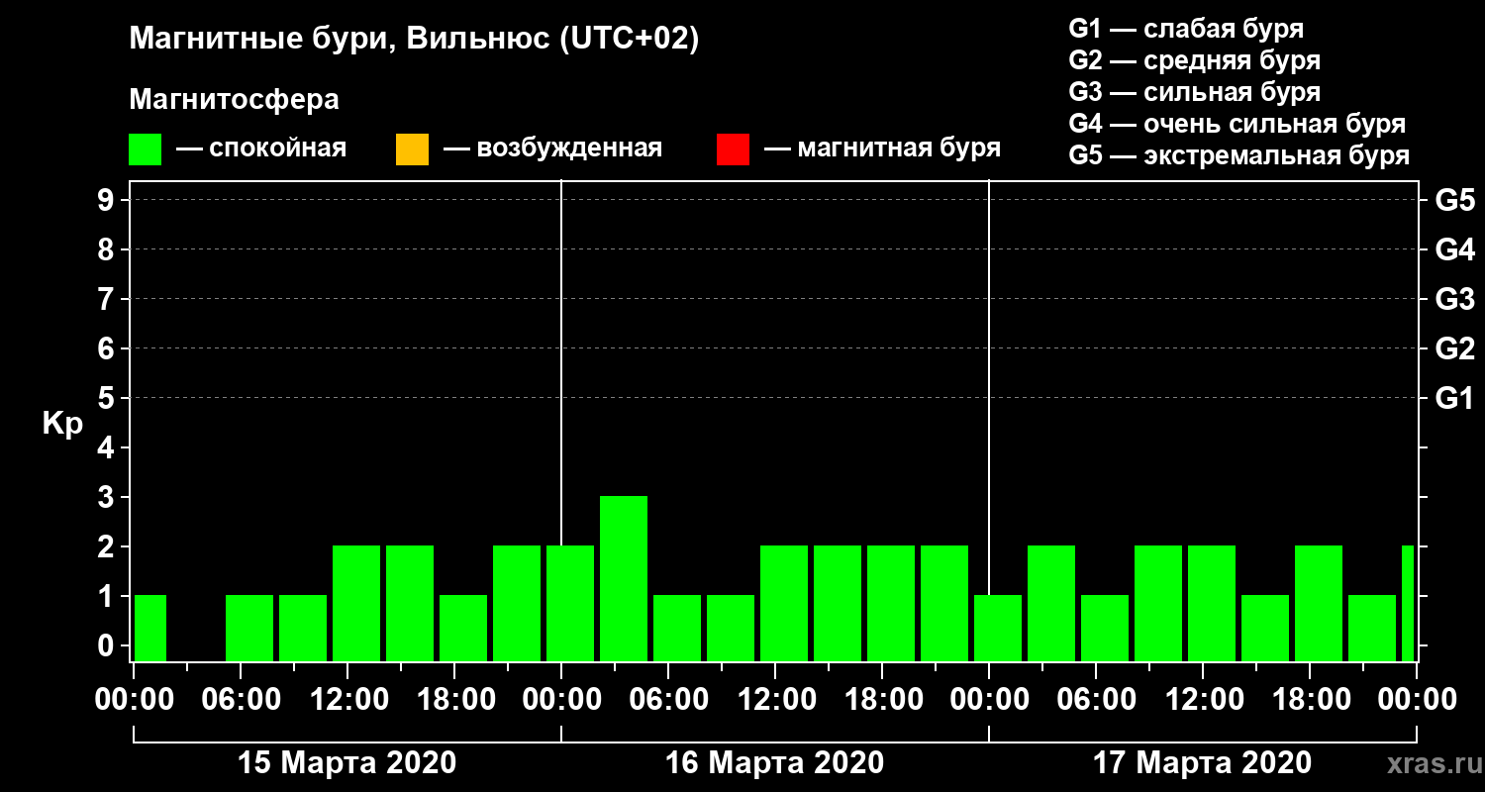Image resolution: width=1485 pixels, height=792 pixels.
Task: Click the 06:00–09:00 bar on 15 March
Action: click(x=249, y=628)
